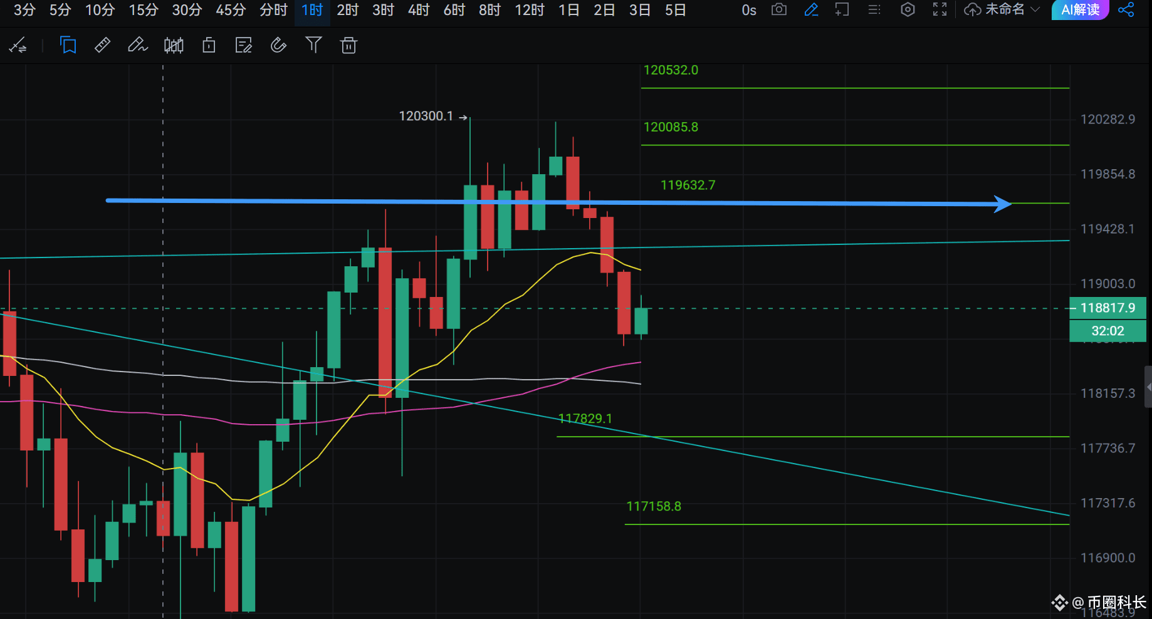Click the current price tag 118817.9

[x=1107, y=308]
